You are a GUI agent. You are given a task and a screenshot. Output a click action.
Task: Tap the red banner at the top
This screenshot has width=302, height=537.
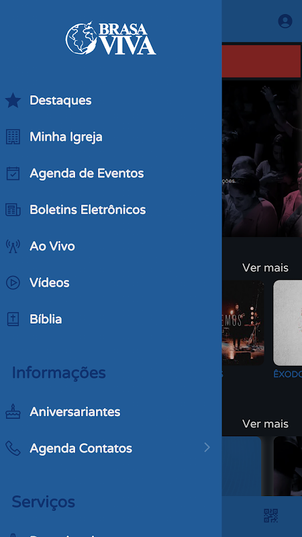coord(261,61)
